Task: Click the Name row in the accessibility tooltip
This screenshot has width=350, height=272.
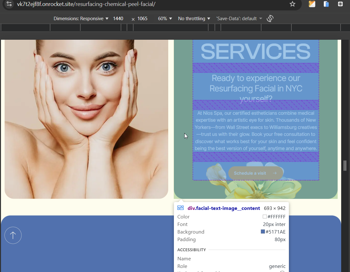Action: coord(231,258)
